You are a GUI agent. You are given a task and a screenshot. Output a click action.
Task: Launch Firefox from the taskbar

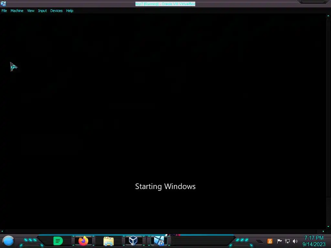tap(83, 241)
